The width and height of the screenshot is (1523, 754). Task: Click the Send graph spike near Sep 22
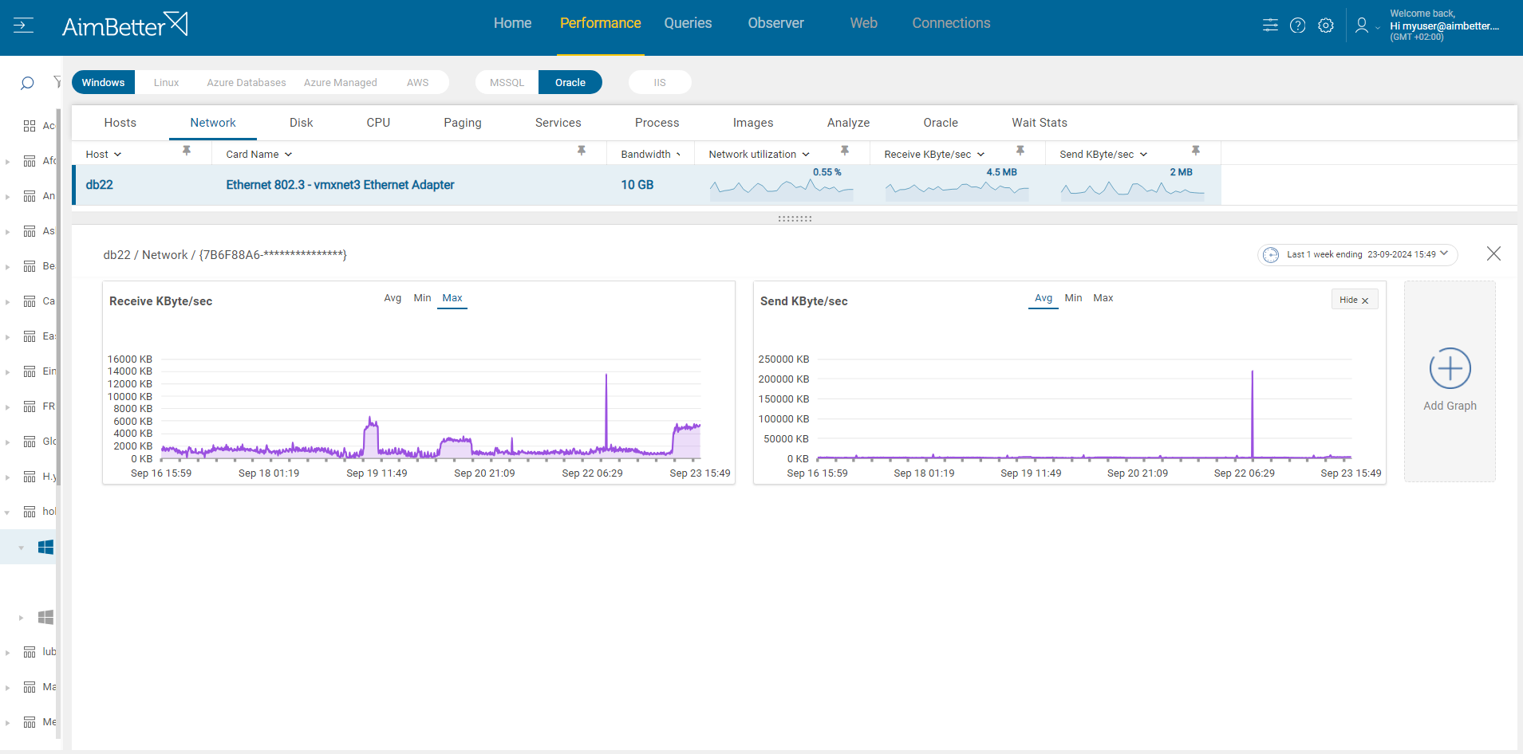(1253, 413)
